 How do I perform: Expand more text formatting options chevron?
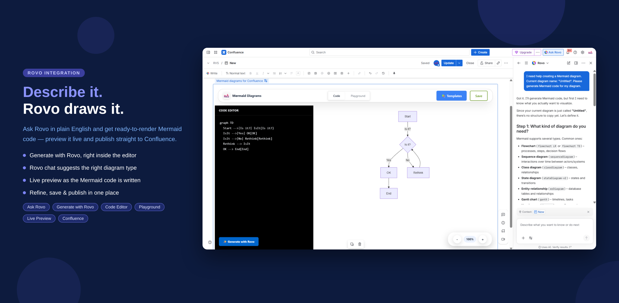pos(268,73)
